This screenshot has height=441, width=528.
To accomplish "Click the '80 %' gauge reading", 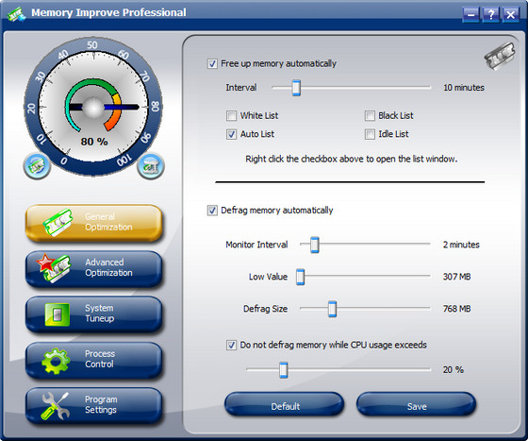I will (x=94, y=142).
